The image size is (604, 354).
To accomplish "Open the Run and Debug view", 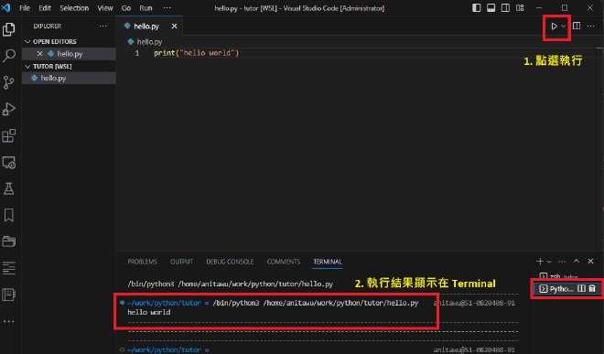I will pos(9,109).
